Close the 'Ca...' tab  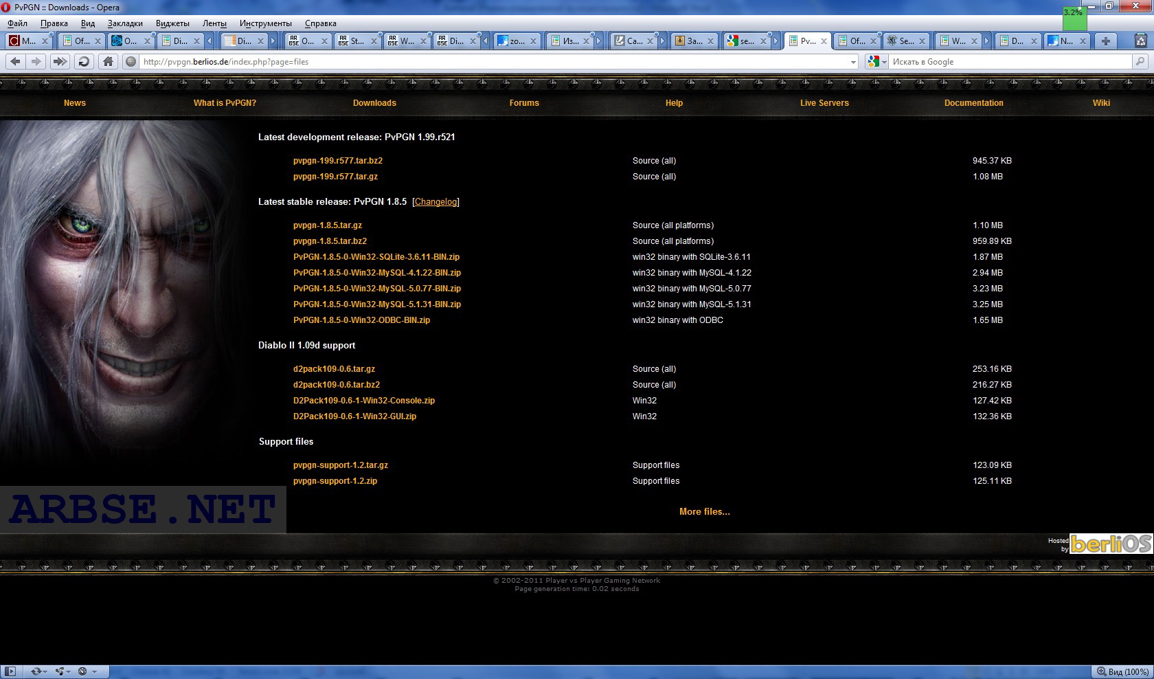click(x=651, y=41)
